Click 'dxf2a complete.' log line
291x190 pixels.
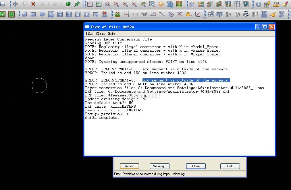pyautogui.click(x=102, y=118)
